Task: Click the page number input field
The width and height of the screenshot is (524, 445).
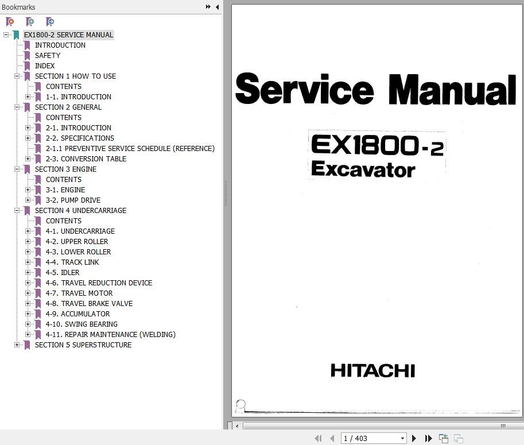Action: pyautogui.click(x=369, y=438)
